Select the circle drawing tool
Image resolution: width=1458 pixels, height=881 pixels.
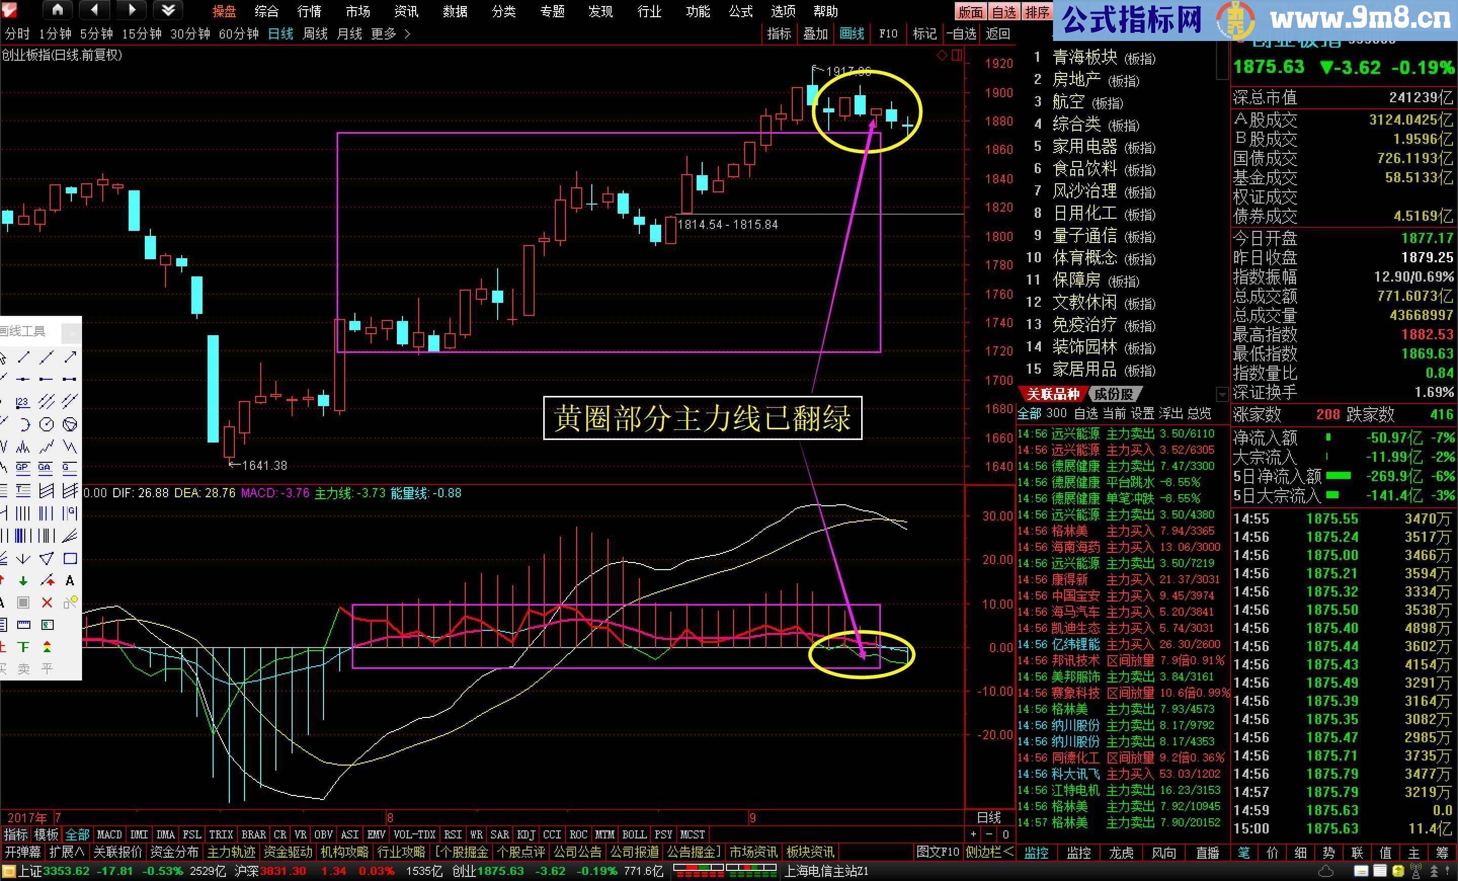point(46,424)
